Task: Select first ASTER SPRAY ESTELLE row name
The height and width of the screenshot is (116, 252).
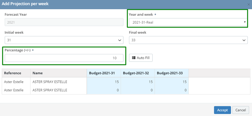Action: [50, 82]
